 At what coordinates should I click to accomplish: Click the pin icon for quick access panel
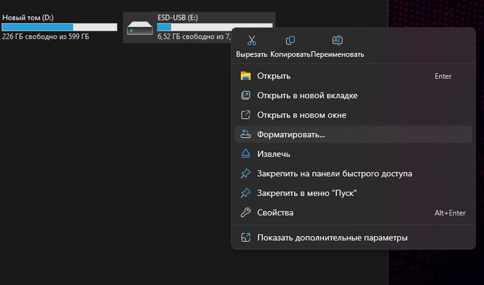point(246,173)
